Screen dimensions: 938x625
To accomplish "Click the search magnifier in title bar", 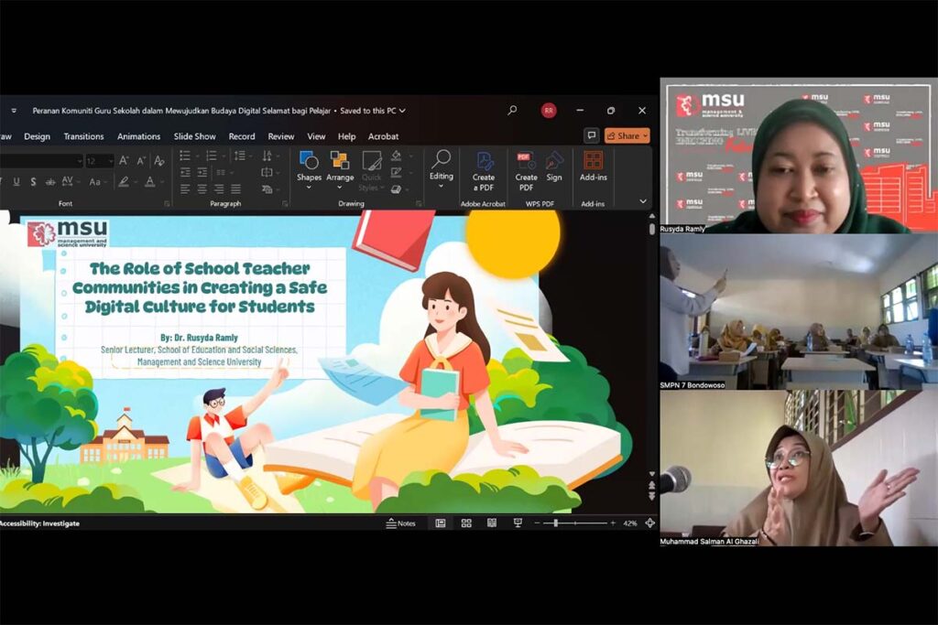I will pyautogui.click(x=512, y=111).
